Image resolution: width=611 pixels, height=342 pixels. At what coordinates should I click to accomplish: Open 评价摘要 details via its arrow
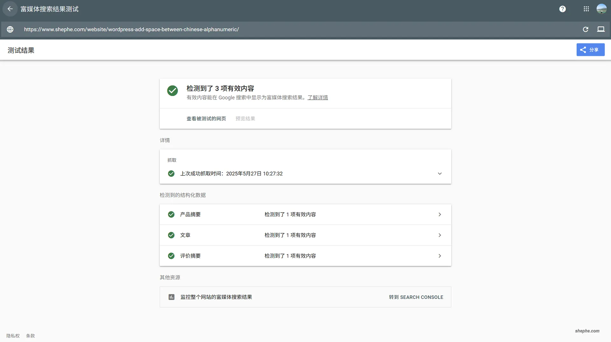point(440,256)
